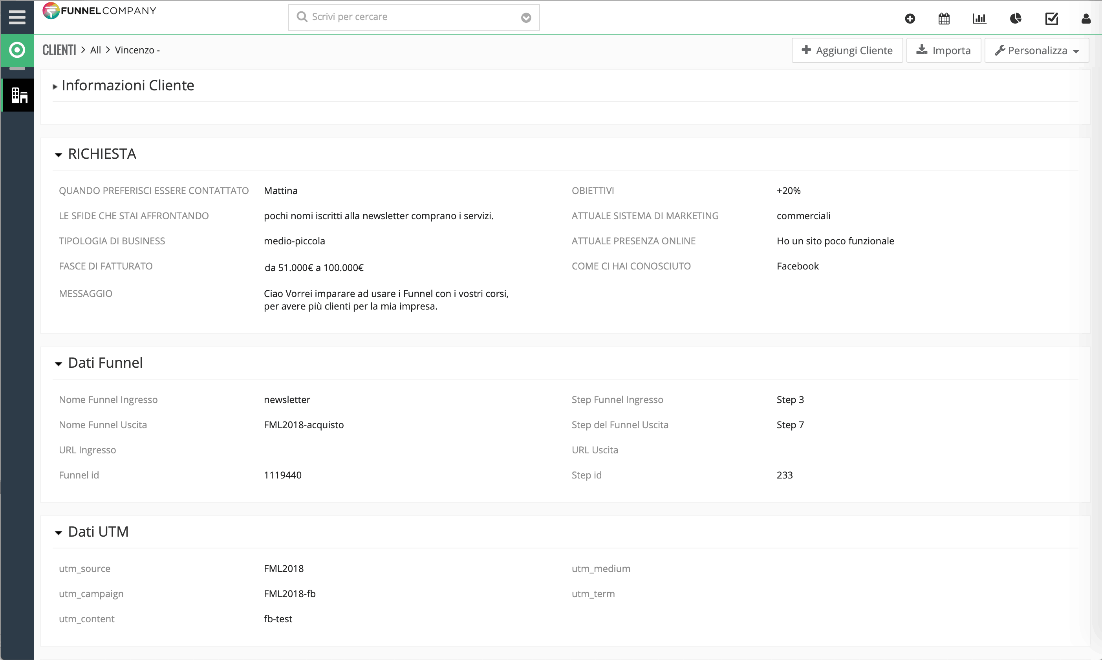This screenshot has width=1102, height=660.
Task: Open the search options dropdown arrow
Action: (526, 17)
